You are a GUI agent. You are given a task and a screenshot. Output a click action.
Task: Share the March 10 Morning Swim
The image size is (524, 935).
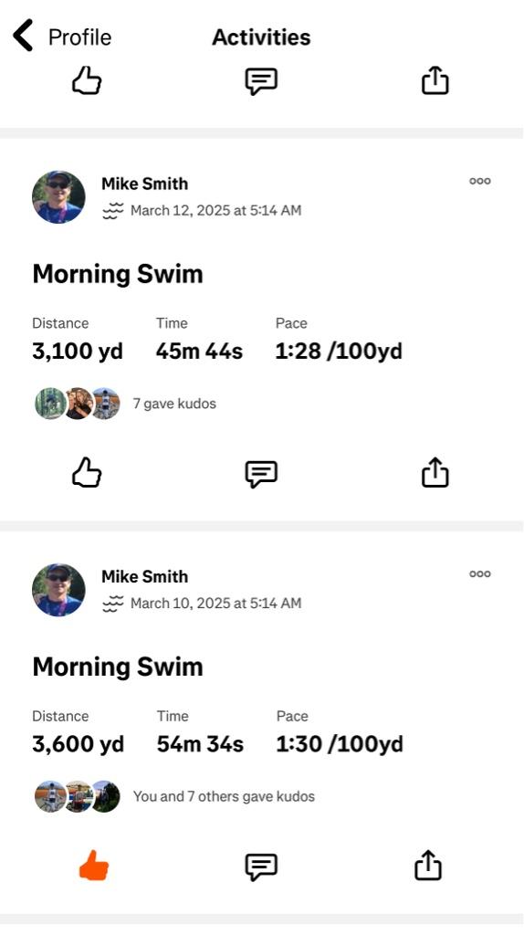pos(428,866)
